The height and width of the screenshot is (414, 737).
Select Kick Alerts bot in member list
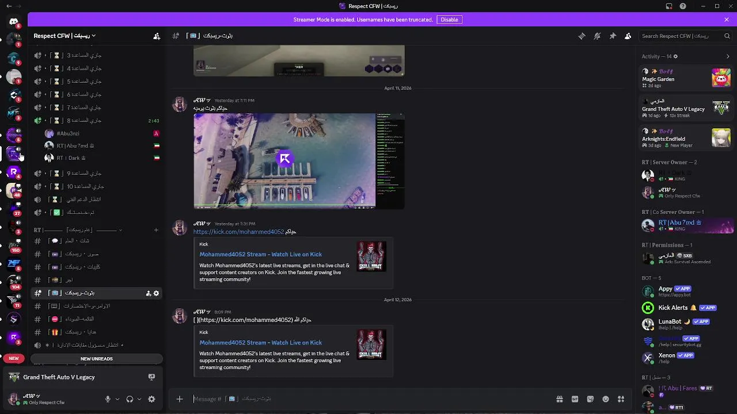click(x=687, y=308)
